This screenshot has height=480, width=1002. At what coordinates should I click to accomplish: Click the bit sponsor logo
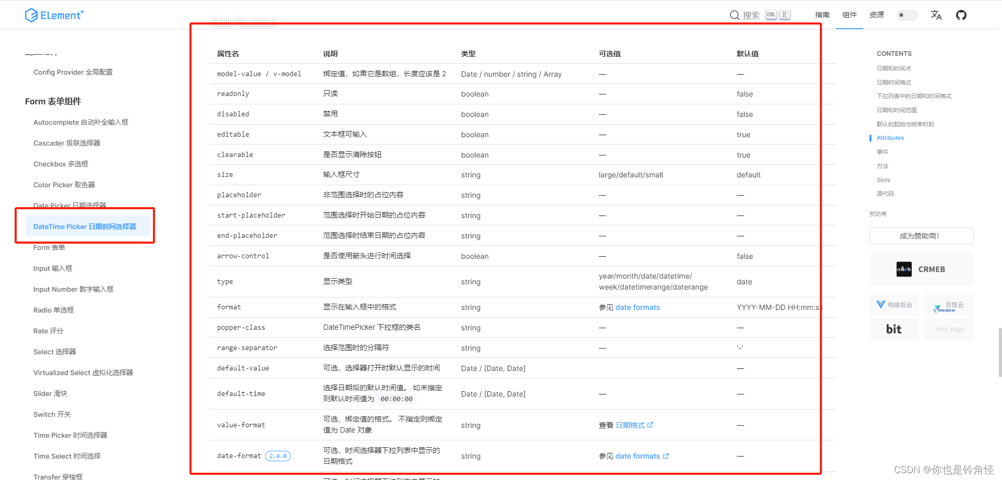tap(894, 329)
